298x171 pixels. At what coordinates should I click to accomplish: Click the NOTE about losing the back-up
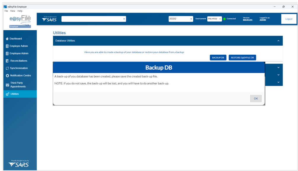(x=112, y=83)
